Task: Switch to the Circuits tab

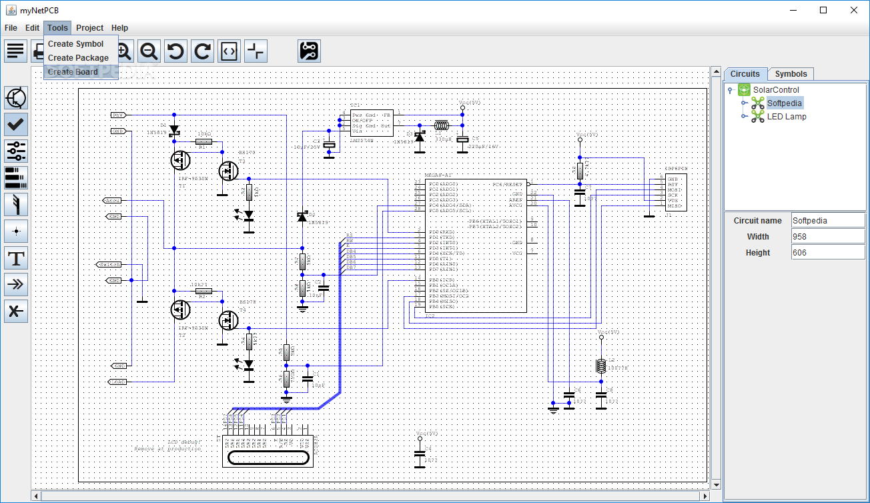Action: 745,74
